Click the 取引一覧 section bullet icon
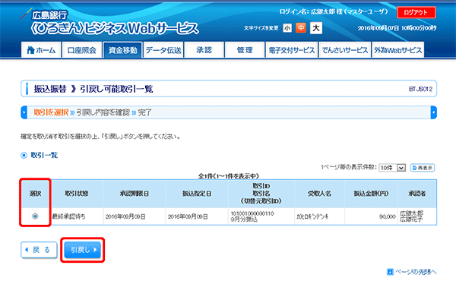 point(24,156)
